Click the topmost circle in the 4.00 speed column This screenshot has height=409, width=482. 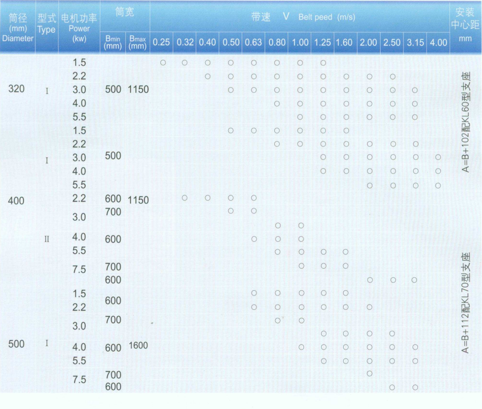tap(438, 157)
